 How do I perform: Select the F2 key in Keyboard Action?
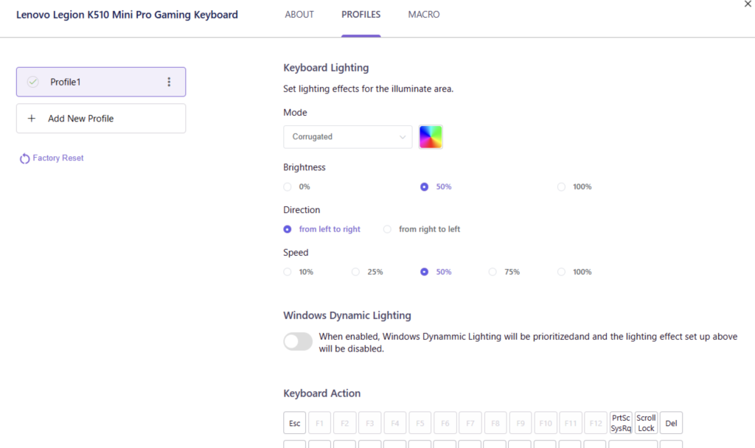tap(345, 423)
